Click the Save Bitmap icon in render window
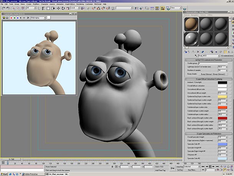The width and height of the screenshot is (234, 176). tap(4, 18)
